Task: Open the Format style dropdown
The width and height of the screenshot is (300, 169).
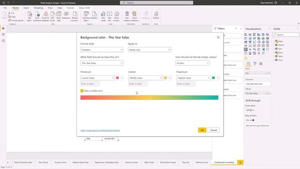Action: click(102, 50)
